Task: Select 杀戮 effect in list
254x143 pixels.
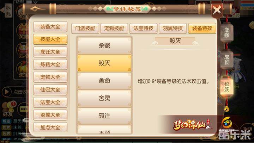Action: (x=104, y=45)
